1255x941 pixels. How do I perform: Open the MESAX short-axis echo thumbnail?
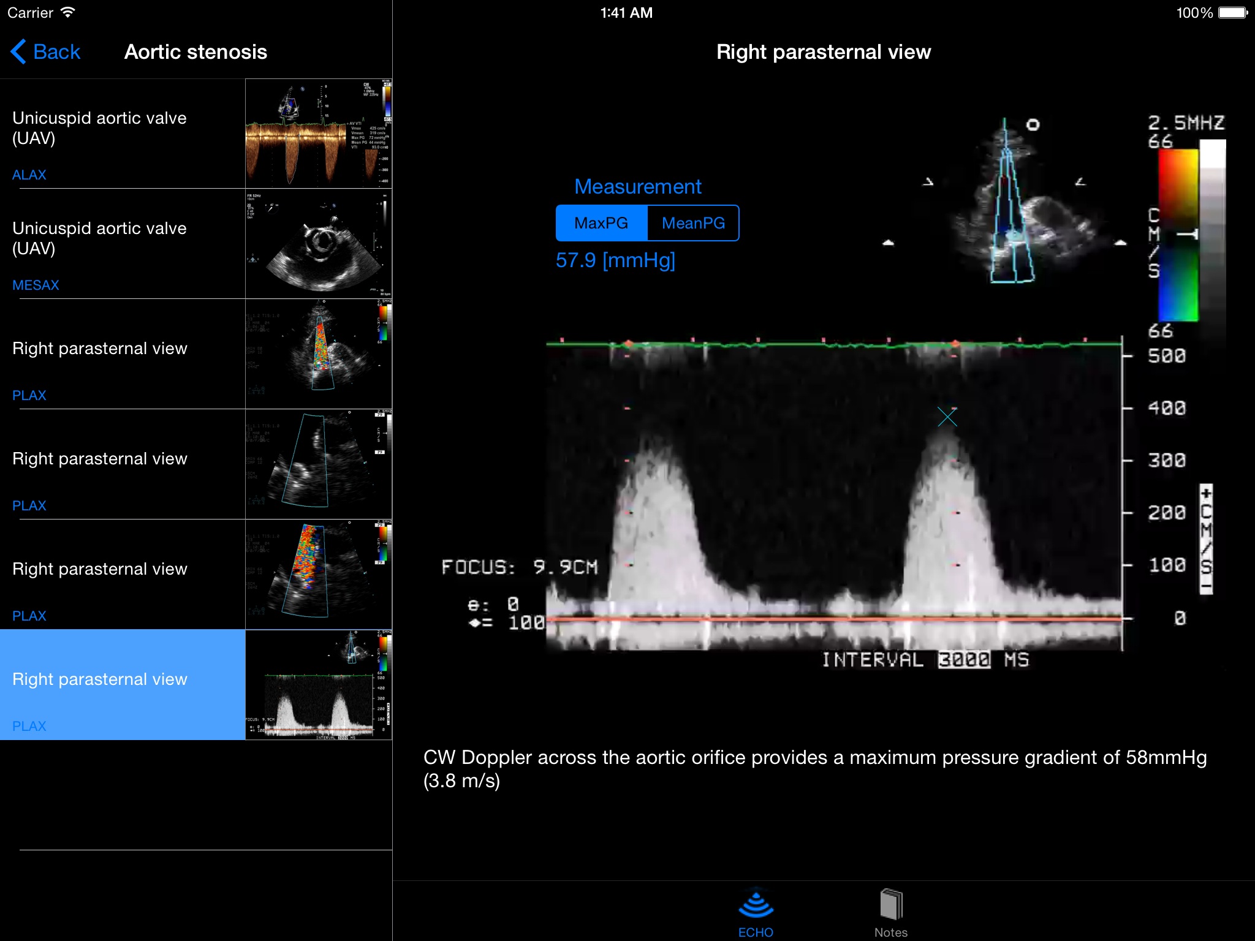(x=319, y=244)
